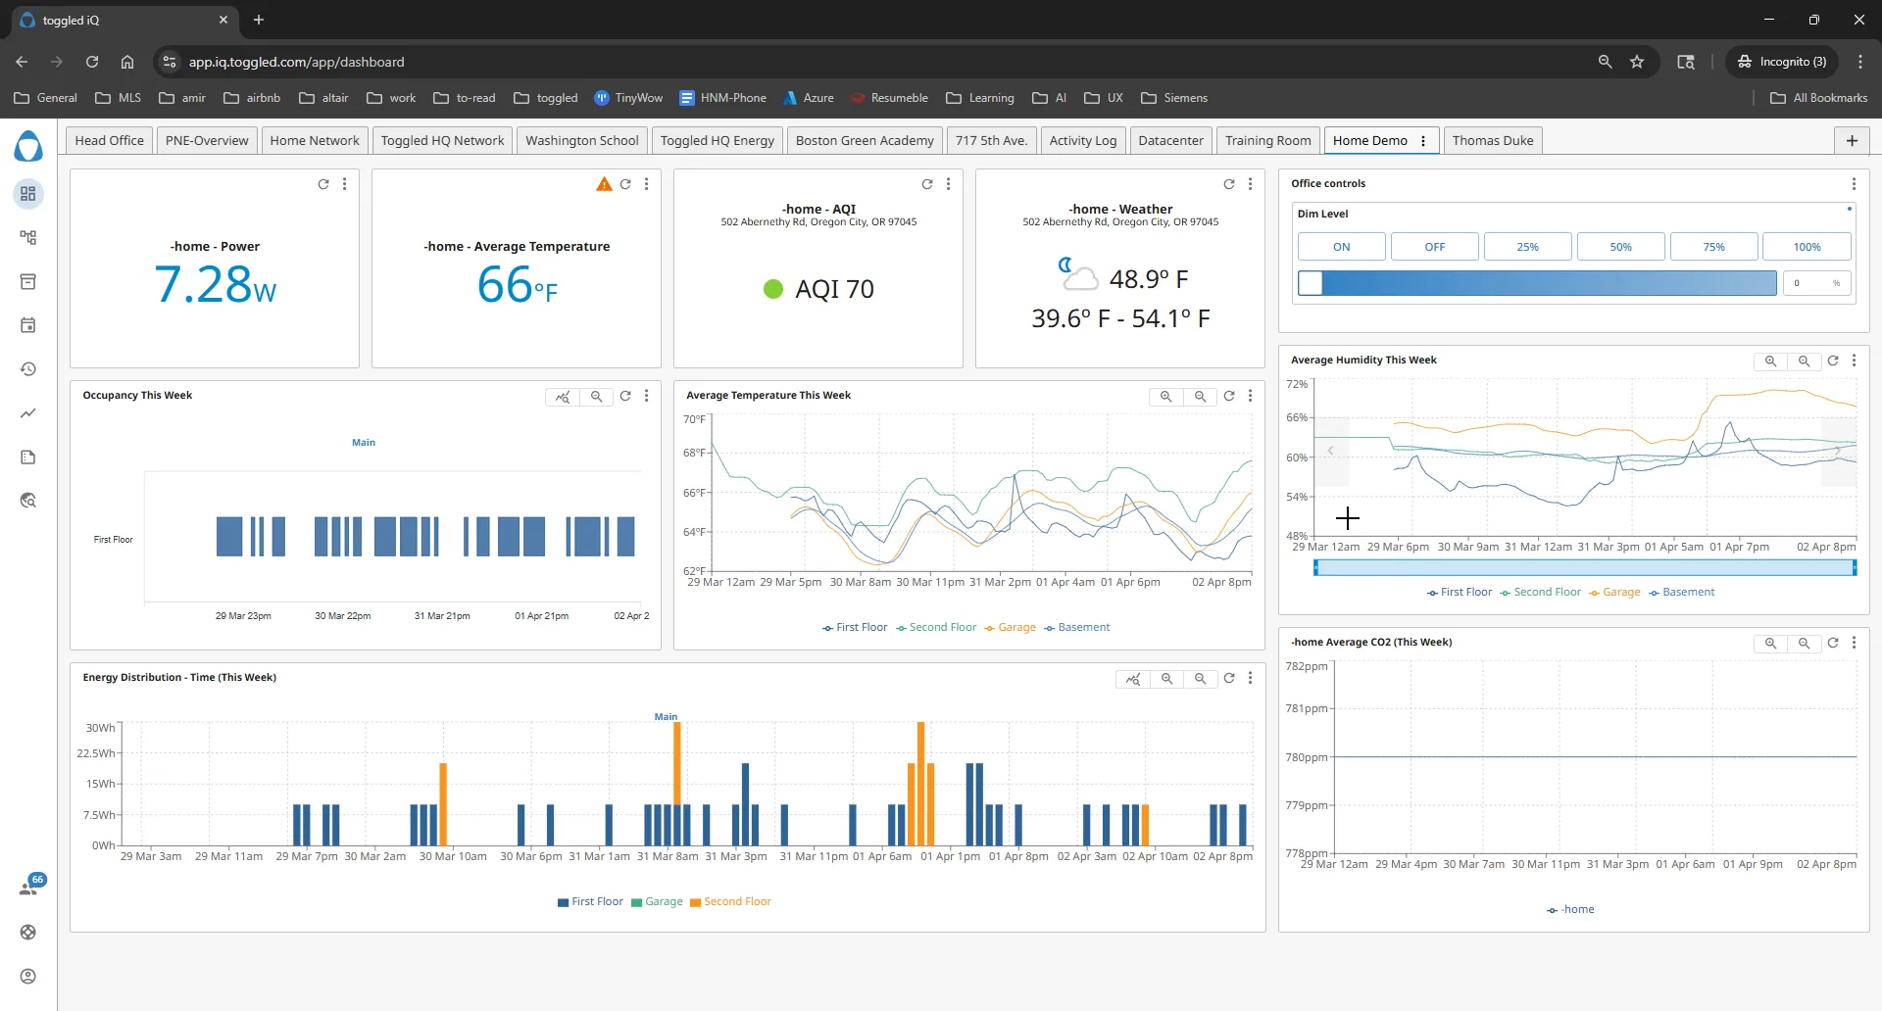Open the analytics trend icon in the sidebar

click(x=28, y=413)
